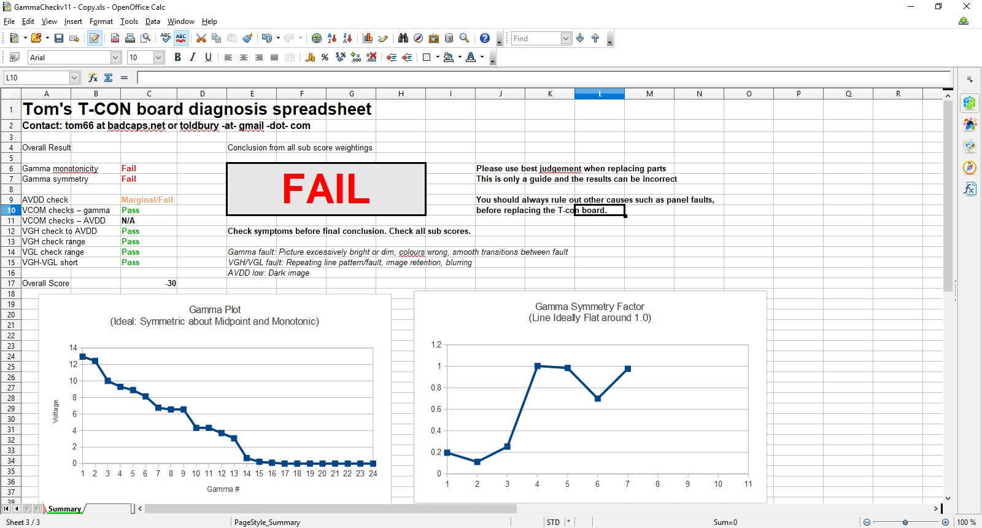The image size is (982, 528).
Task: Open Page Preview
Action: [145, 38]
